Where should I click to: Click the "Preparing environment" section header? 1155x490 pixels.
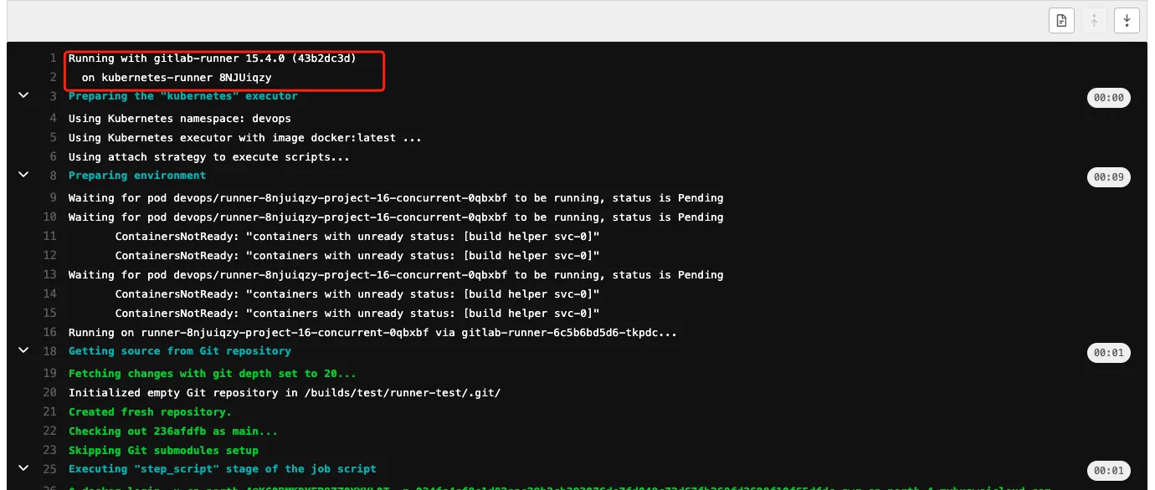click(x=136, y=176)
